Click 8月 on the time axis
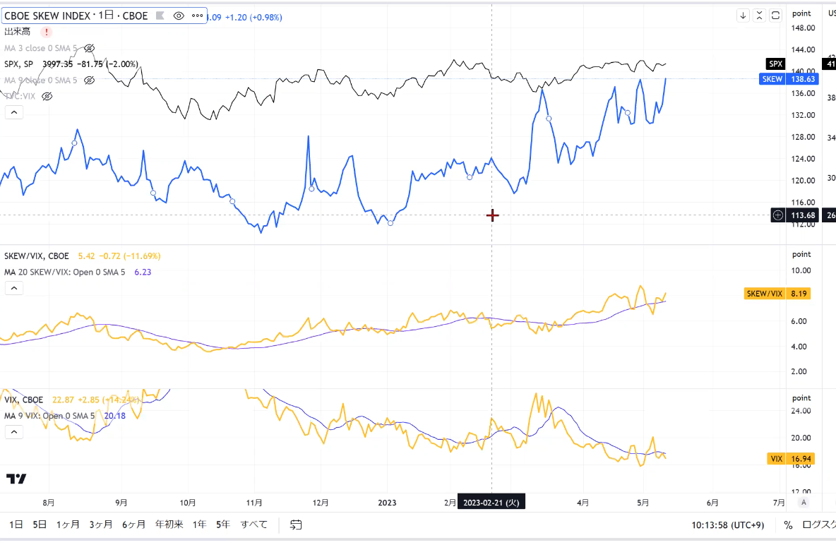This screenshot has height=545, width=836. point(49,503)
